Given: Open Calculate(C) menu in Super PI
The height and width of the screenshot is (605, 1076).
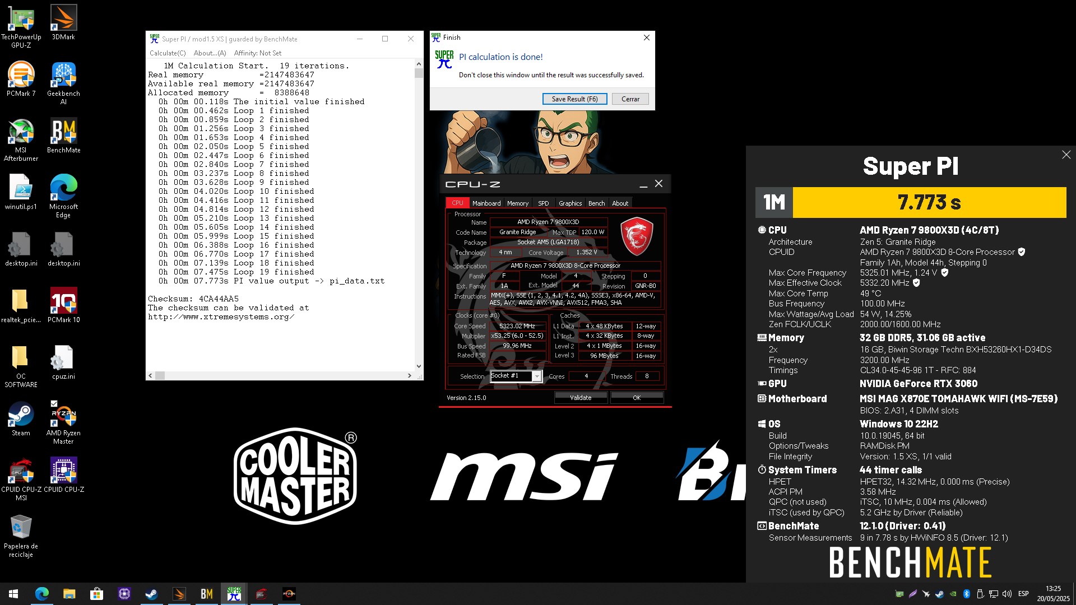Looking at the screenshot, I should click(168, 53).
